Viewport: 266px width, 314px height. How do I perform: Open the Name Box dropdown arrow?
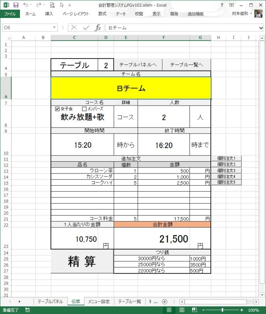(55, 28)
